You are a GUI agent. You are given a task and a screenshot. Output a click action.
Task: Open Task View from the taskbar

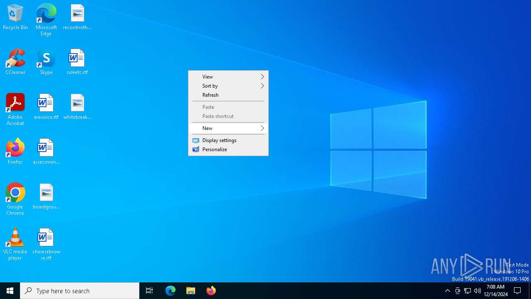149,291
